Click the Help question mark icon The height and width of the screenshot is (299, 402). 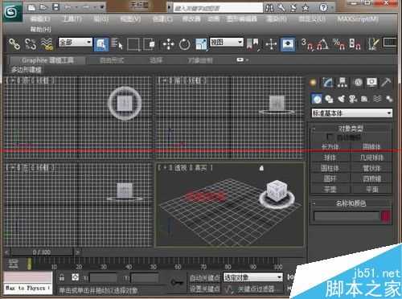[x=323, y=8]
